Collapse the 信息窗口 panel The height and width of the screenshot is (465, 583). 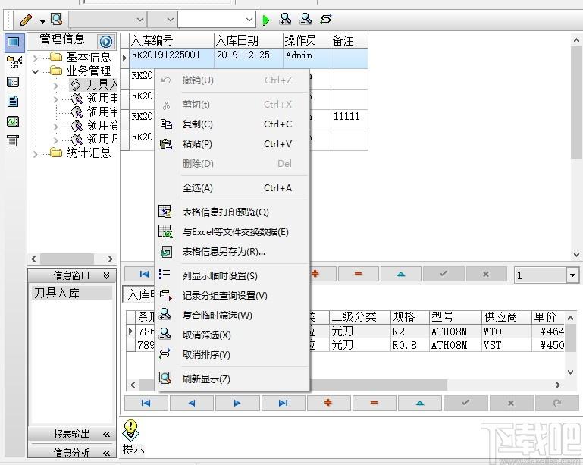coord(106,275)
